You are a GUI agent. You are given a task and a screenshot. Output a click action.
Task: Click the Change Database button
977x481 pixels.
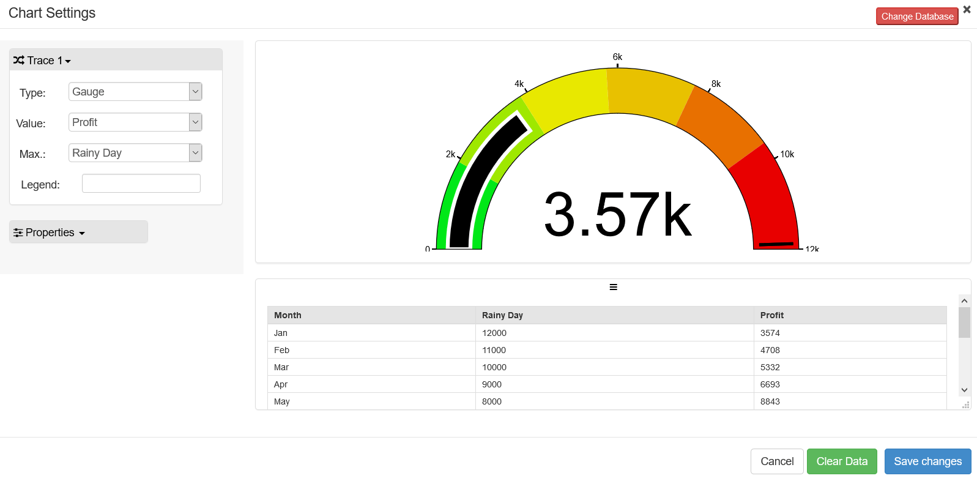coord(917,17)
